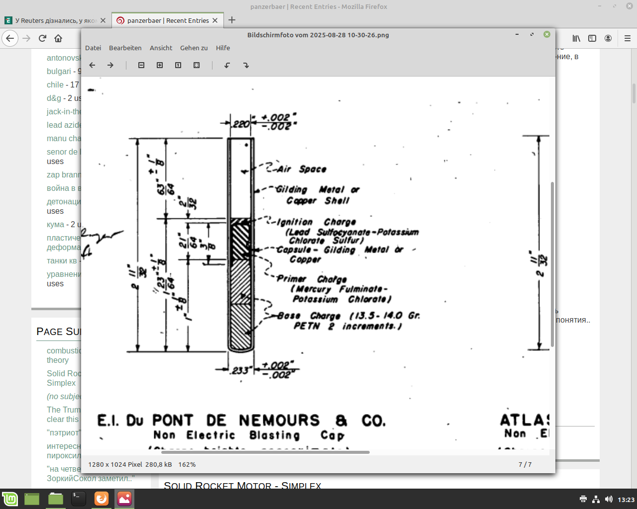Image resolution: width=637 pixels, height=509 pixels.
Task: Rotate image clockwise
Action: click(x=246, y=65)
